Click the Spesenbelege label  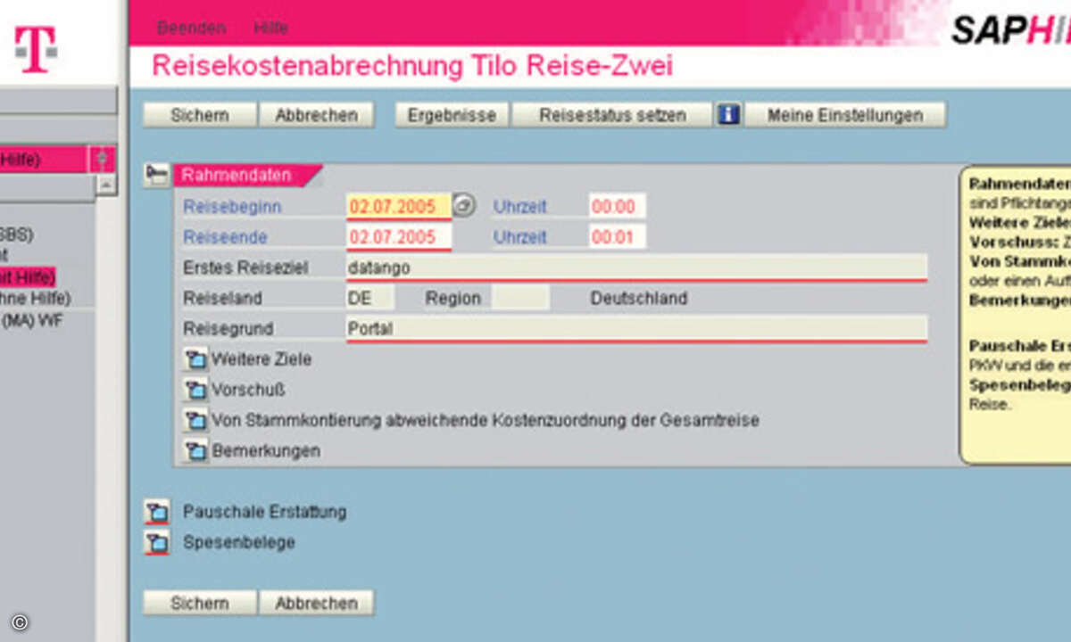[x=238, y=542]
